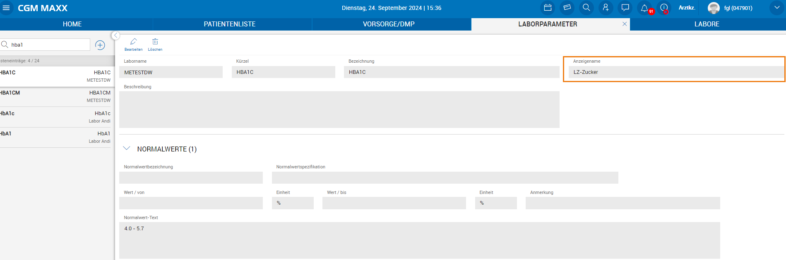Open the chat messages icon
This screenshot has width=786, height=260.
click(x=625, y=8)
